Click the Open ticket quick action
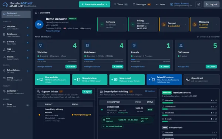Viewport: 222px width, 139px height. 202,80
